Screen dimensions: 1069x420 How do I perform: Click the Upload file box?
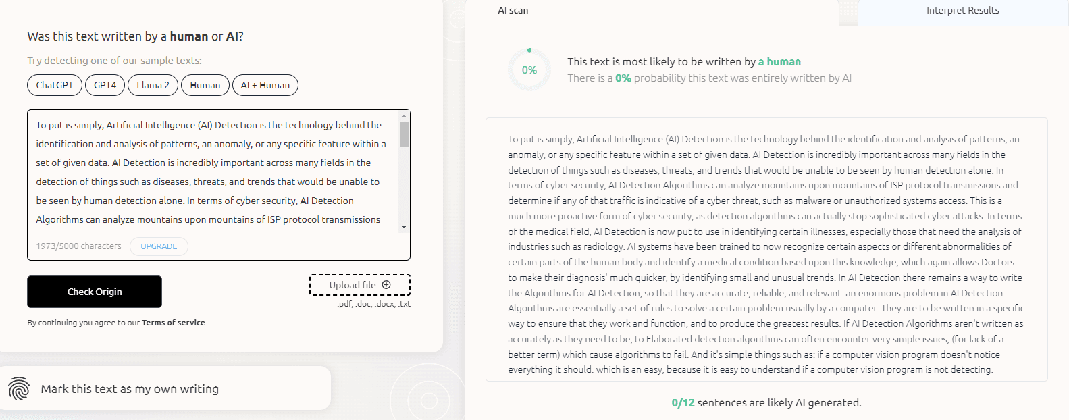pyautogui.click(x=360, y=285)
